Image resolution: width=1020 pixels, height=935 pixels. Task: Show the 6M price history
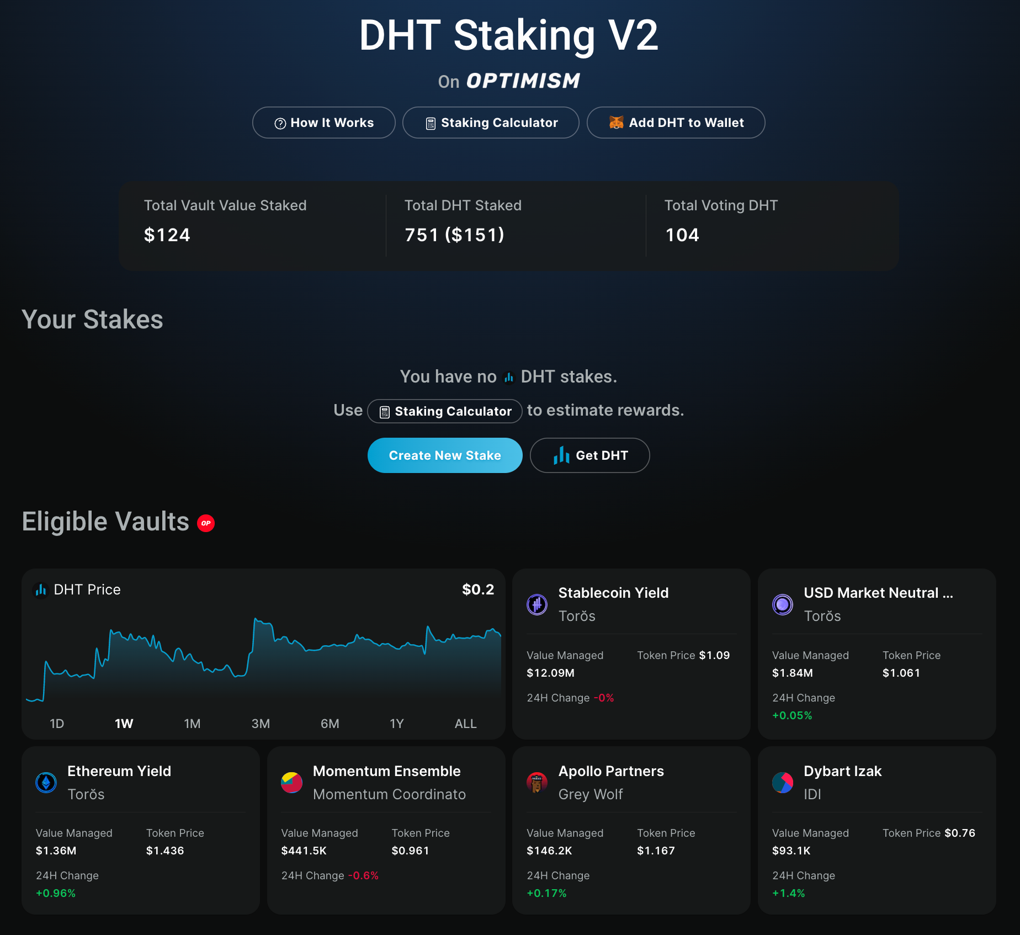(x=330, y=724)
